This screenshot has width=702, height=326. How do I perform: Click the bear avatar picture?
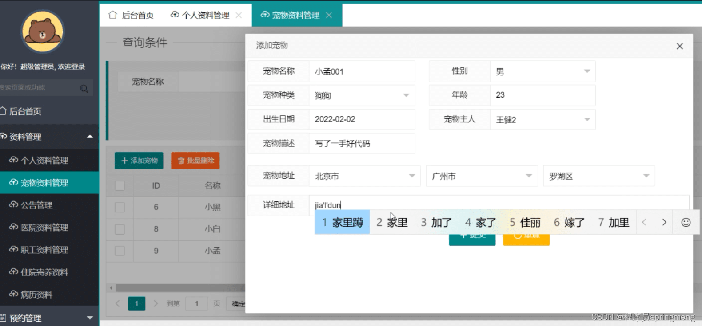(x=43, y=32)
